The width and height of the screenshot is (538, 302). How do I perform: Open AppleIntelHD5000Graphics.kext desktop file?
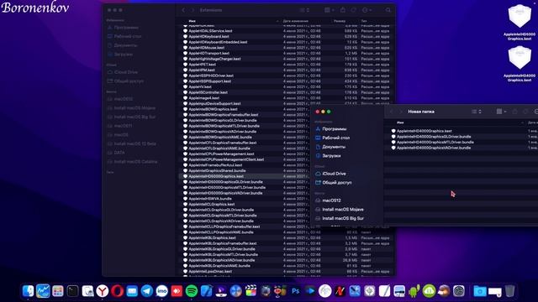(x=520, y=23)
